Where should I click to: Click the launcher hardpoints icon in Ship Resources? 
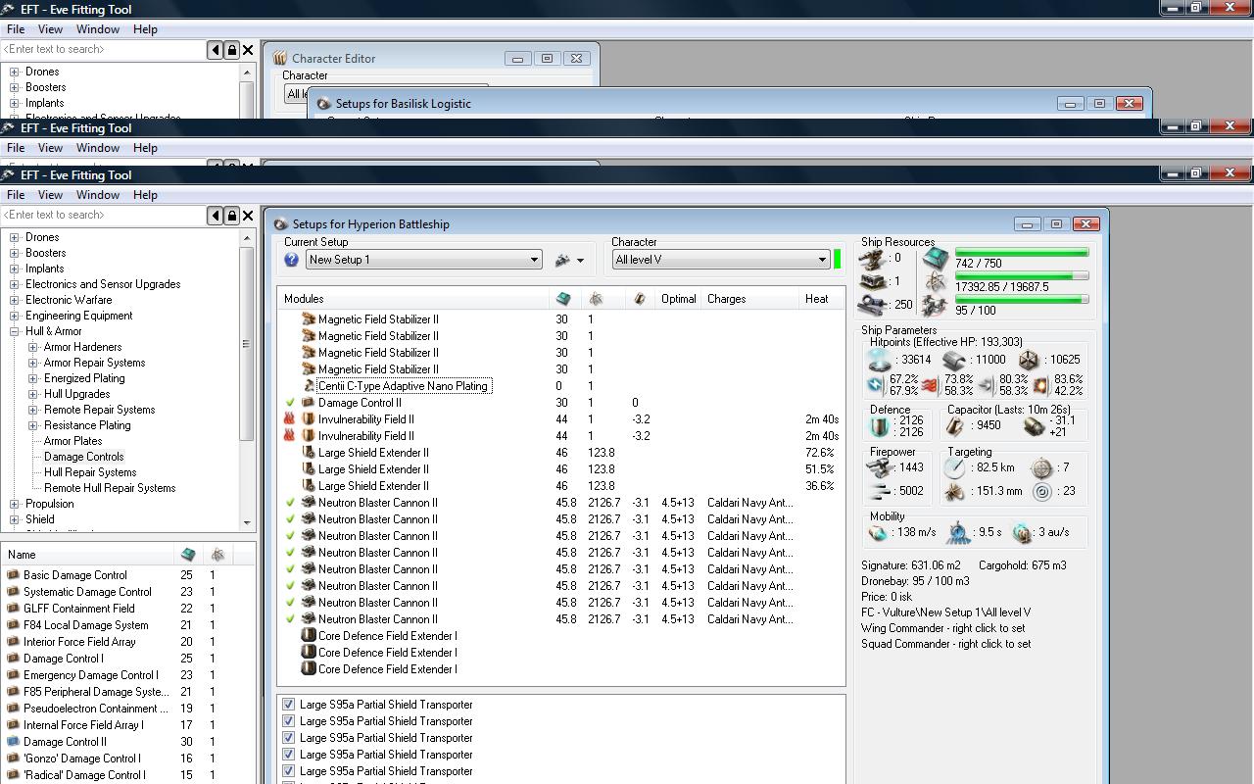872,281
